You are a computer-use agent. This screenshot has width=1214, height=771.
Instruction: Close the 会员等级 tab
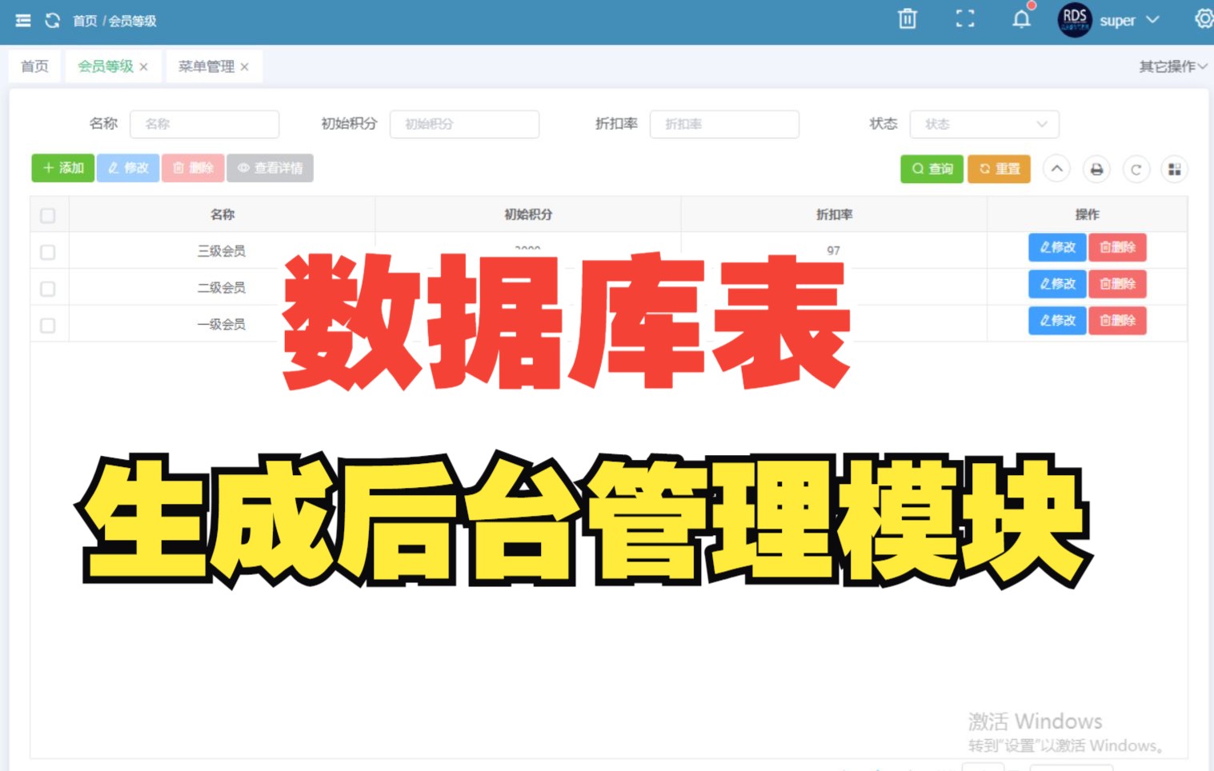144,67
